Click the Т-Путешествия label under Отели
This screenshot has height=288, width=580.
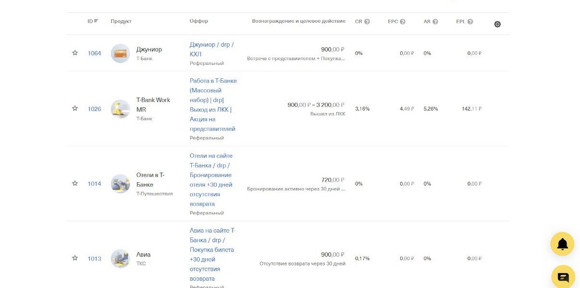[155, 194]
